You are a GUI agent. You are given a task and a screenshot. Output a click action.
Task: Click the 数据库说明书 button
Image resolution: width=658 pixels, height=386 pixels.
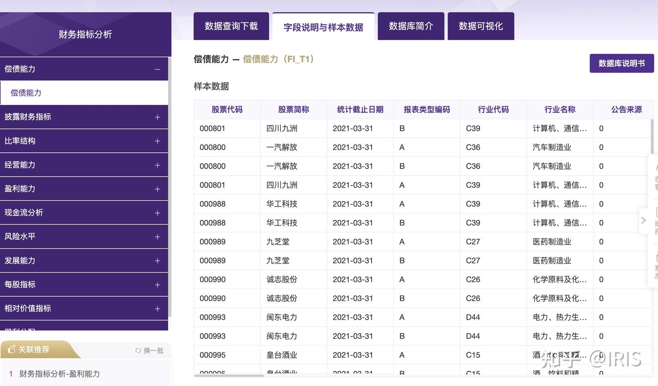pos(621,63)
